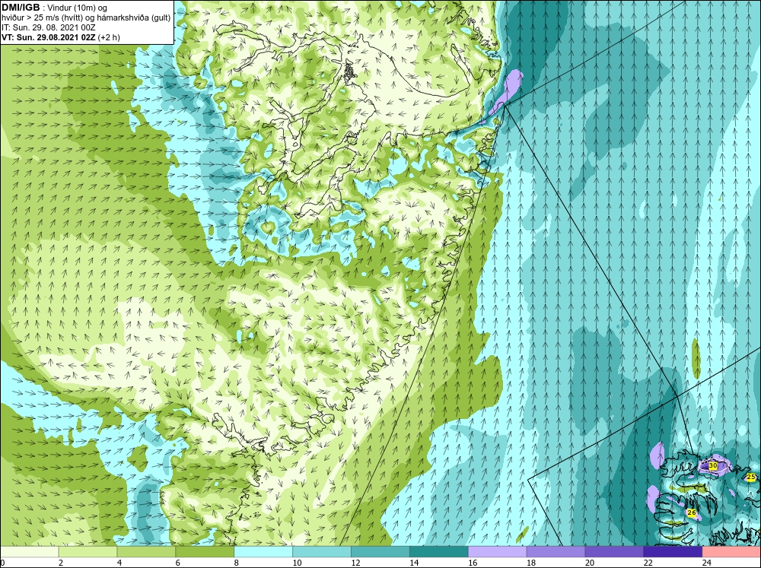Pick the 20–22 m/s violet legend swatch

tap(614, 552)
